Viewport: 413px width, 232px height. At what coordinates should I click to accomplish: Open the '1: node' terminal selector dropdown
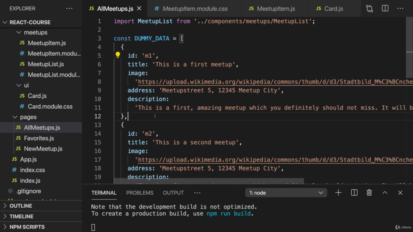point(286,193)
